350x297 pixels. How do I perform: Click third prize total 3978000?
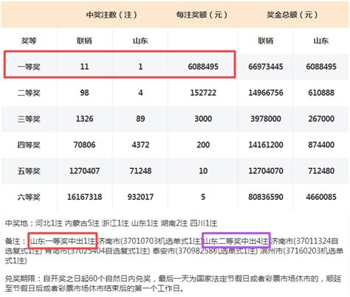point(266,119)
